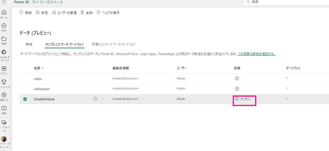Select the cdatajapan gateway name
329x151 pixels.
coord(42,89)
